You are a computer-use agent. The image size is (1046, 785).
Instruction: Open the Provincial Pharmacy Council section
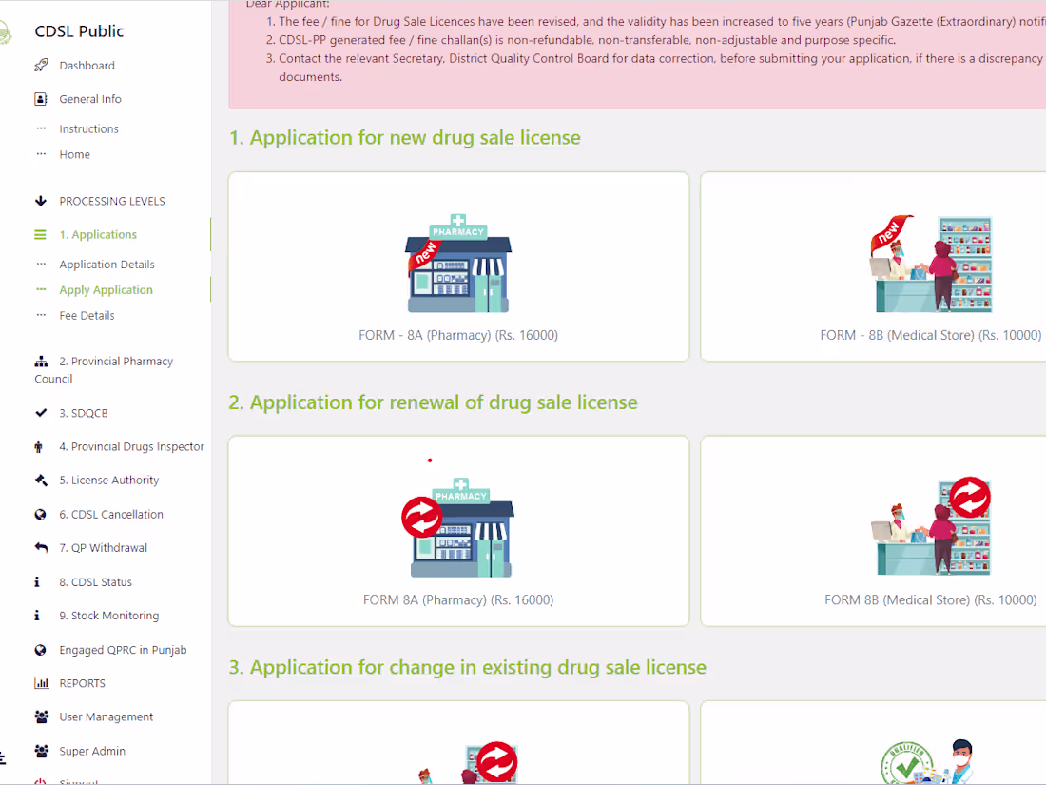[105, 369]
